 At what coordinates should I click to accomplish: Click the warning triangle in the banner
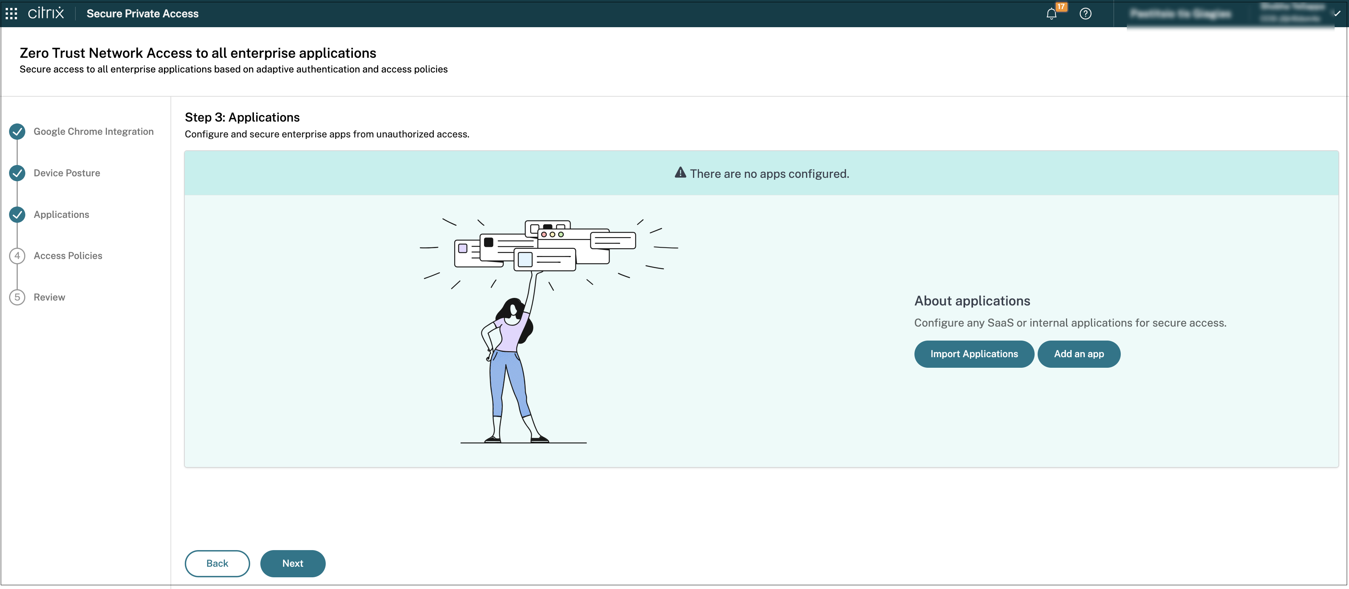[x=680, y=173]
